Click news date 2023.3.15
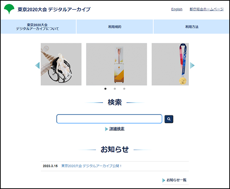The image size is (230, 189). pyautogui.click(x=50, y=166)
